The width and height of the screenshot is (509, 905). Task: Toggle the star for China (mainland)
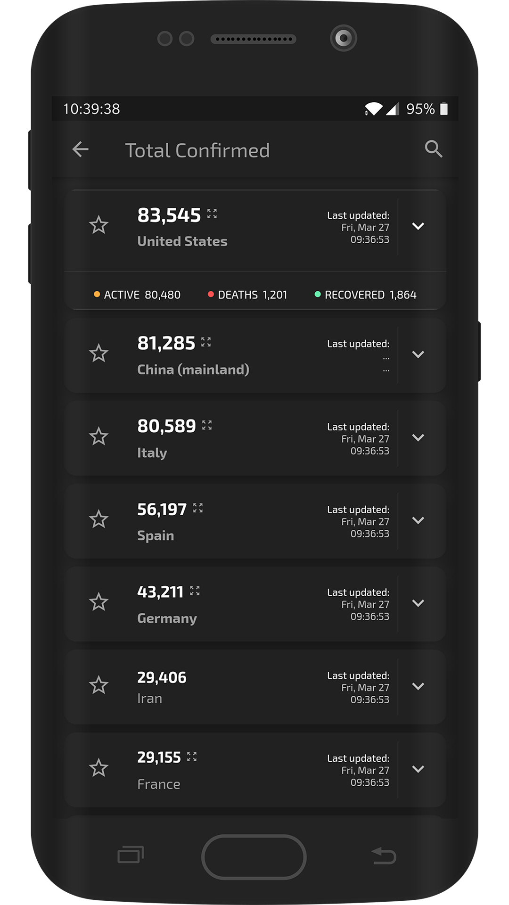pos(99,354)
